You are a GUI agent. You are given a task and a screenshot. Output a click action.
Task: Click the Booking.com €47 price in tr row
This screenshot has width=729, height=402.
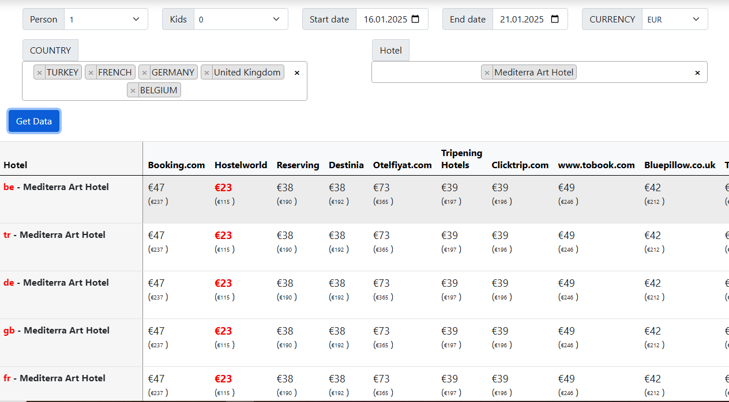(156, 236)
